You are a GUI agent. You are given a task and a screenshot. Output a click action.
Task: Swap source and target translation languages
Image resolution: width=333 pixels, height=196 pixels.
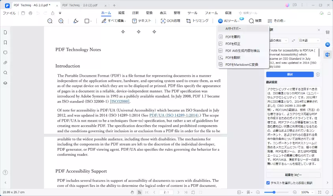click(x=293, y=41)
